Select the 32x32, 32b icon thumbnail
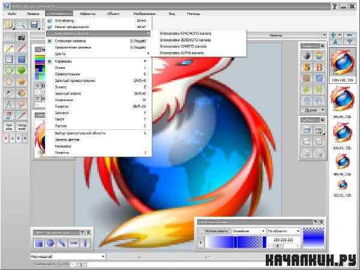Screen dimensions: 360x270 click(x=343, y=189)
